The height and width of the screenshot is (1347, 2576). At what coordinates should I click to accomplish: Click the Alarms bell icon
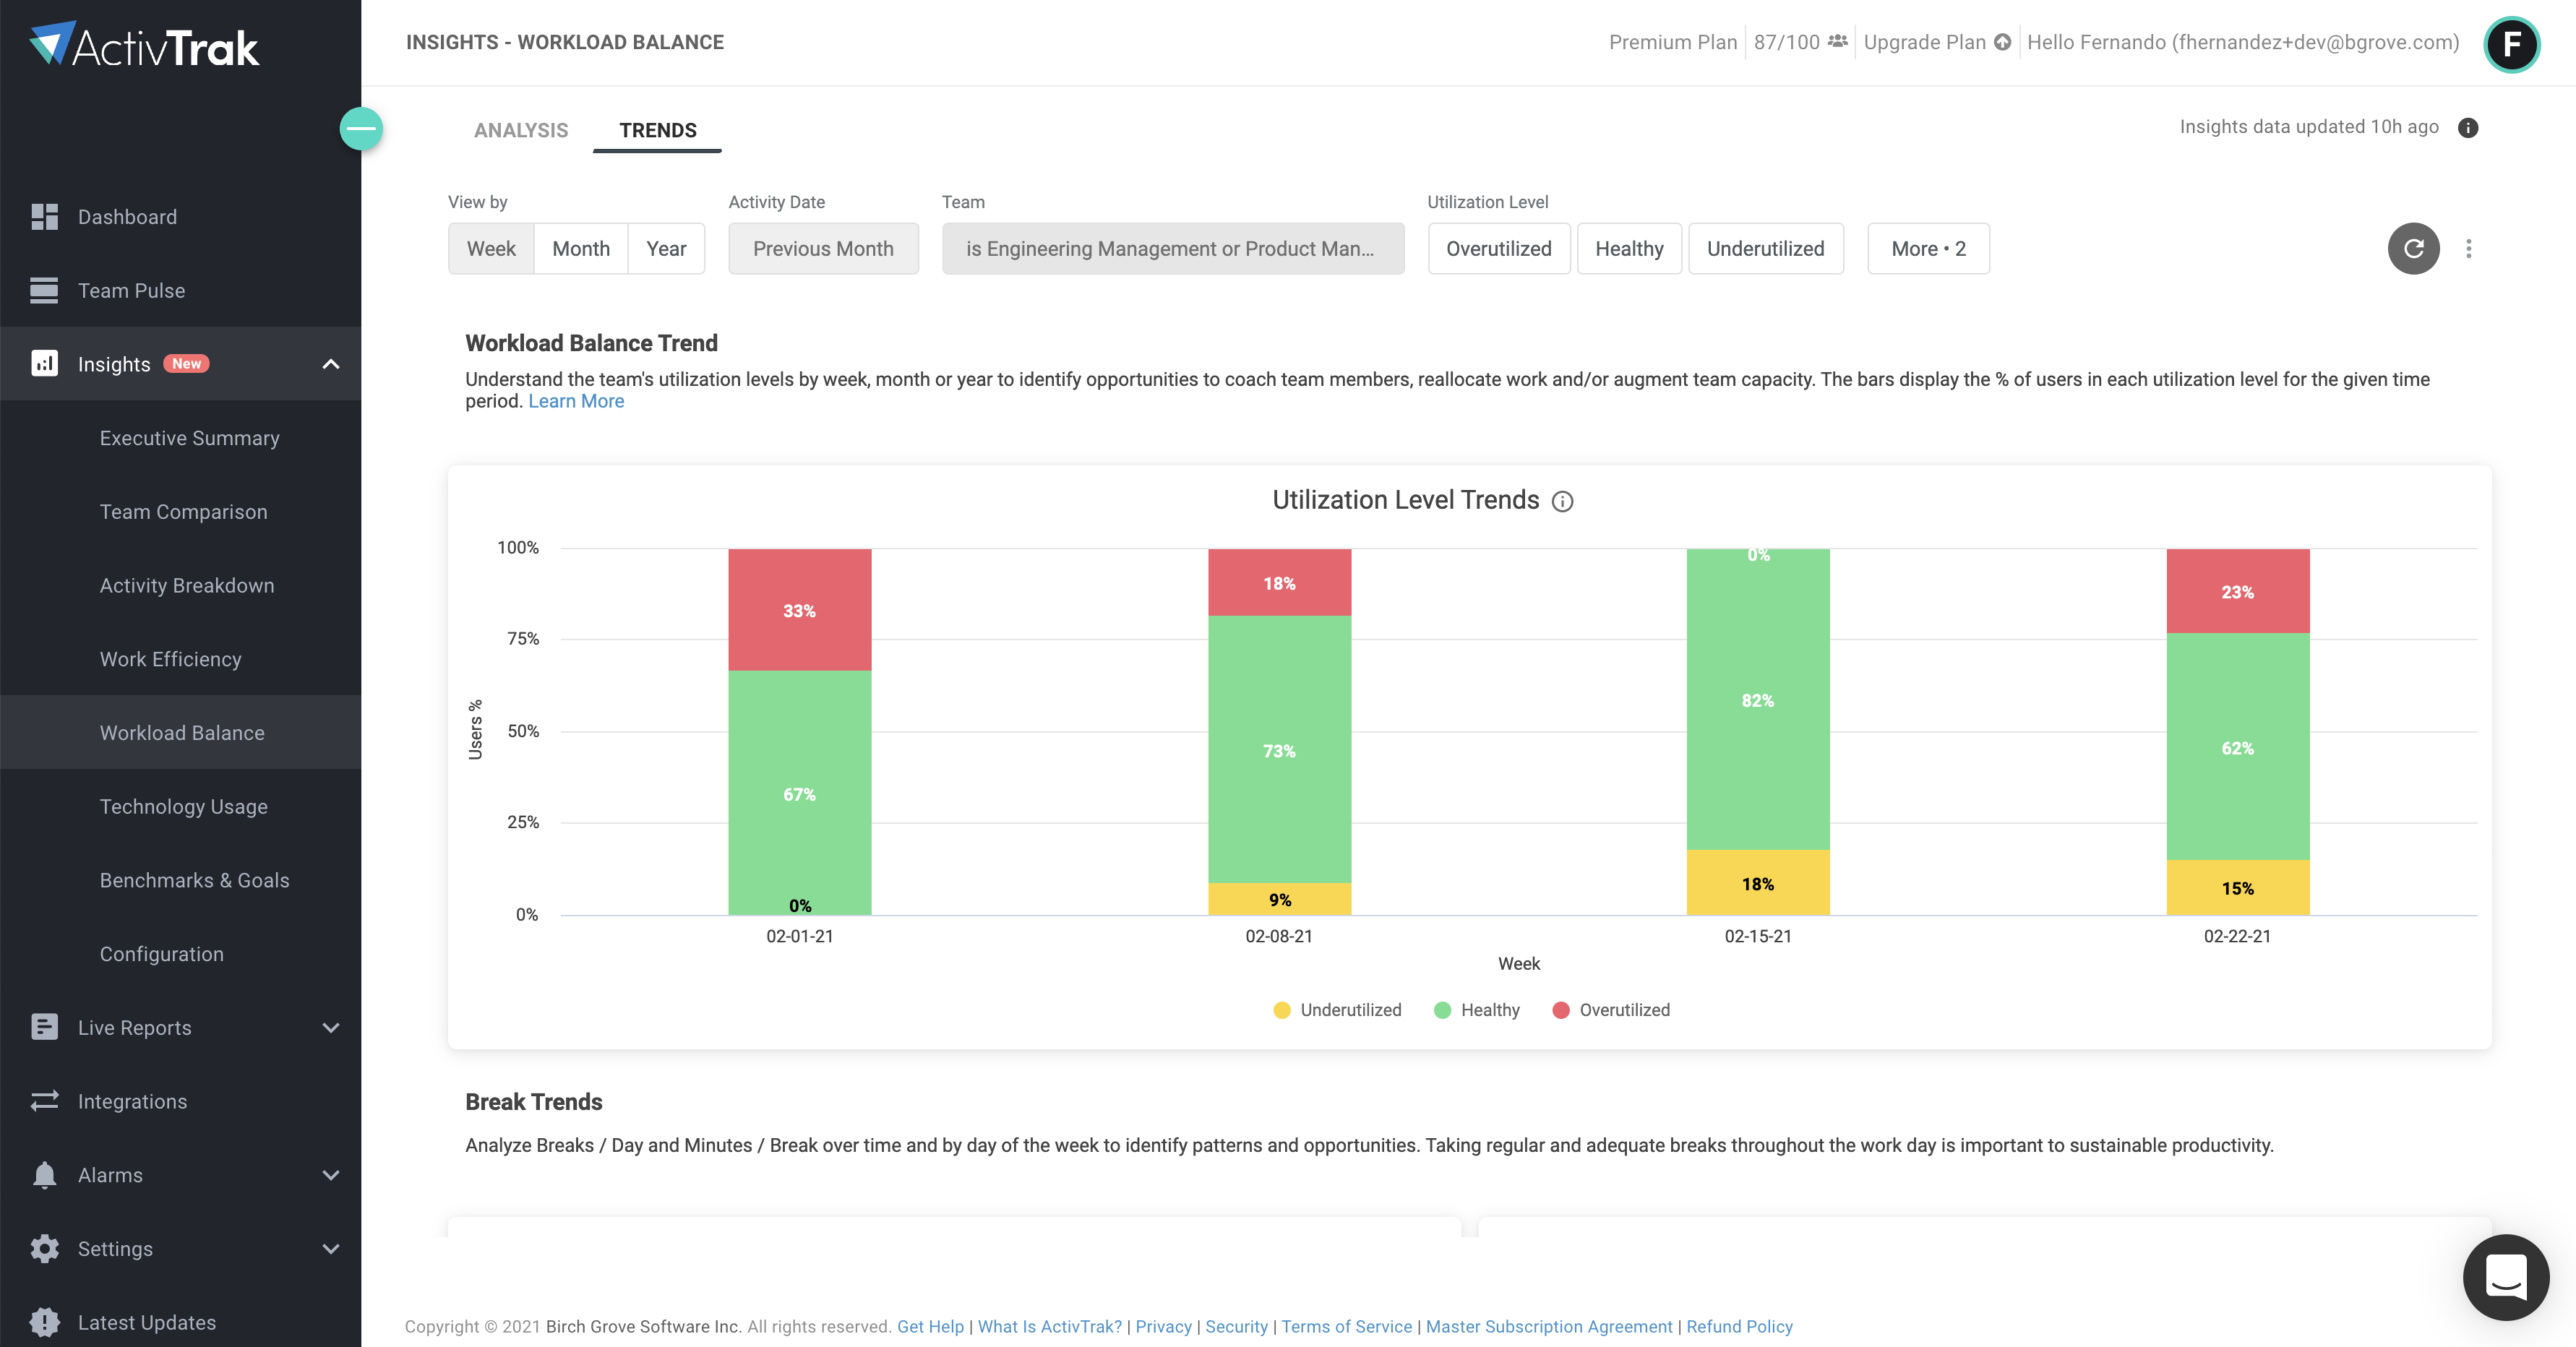[44, 1175]
